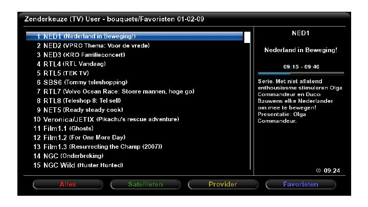Viewport: 368px width, 207px height.
Task: Click the current time 09:24
Action: click(x=332, y=170)
